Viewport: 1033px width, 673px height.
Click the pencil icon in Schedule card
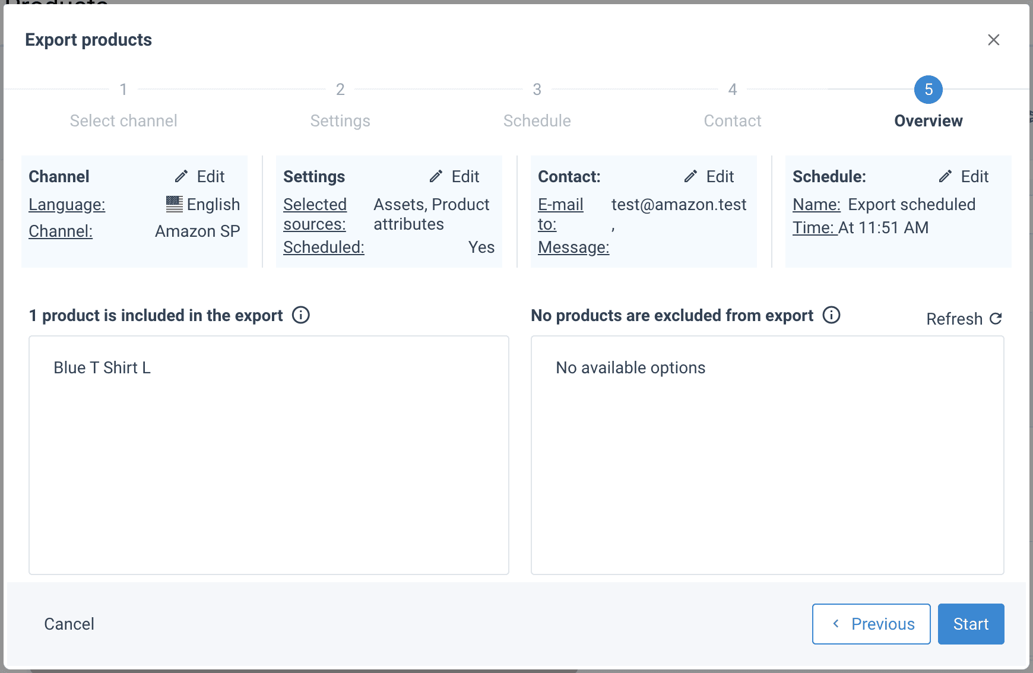point(945,176)
